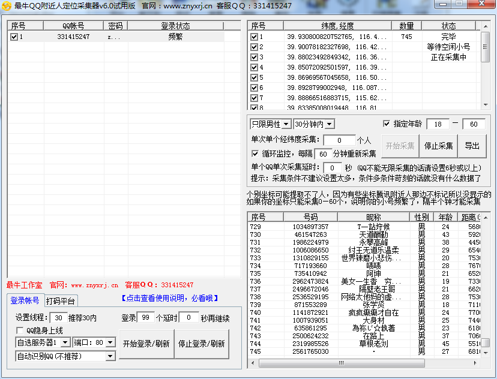Click the 单个QQ单次采集延时 seconds field
This screenshot has width=497, height=379.
tap(332, 168)
